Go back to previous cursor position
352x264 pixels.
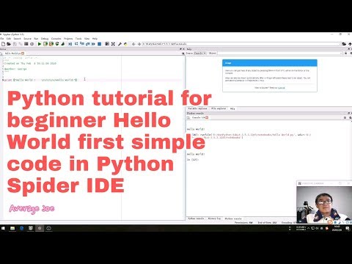click(x=133, y=44)
